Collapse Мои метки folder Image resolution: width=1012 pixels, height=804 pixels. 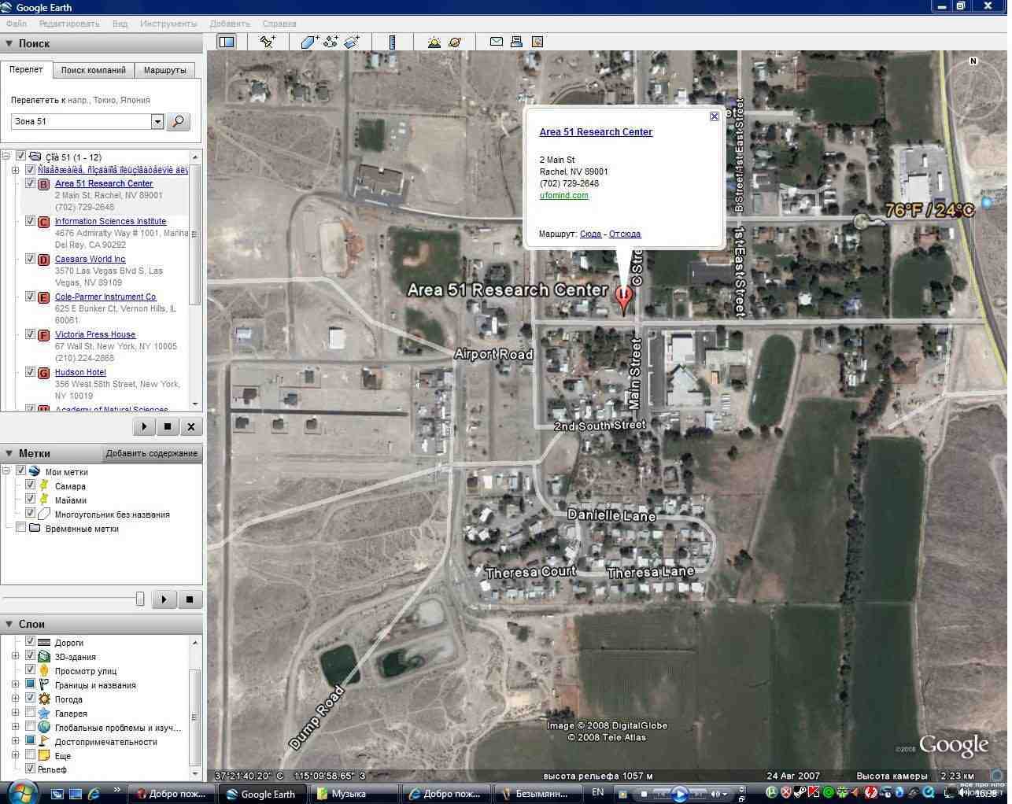6,471
